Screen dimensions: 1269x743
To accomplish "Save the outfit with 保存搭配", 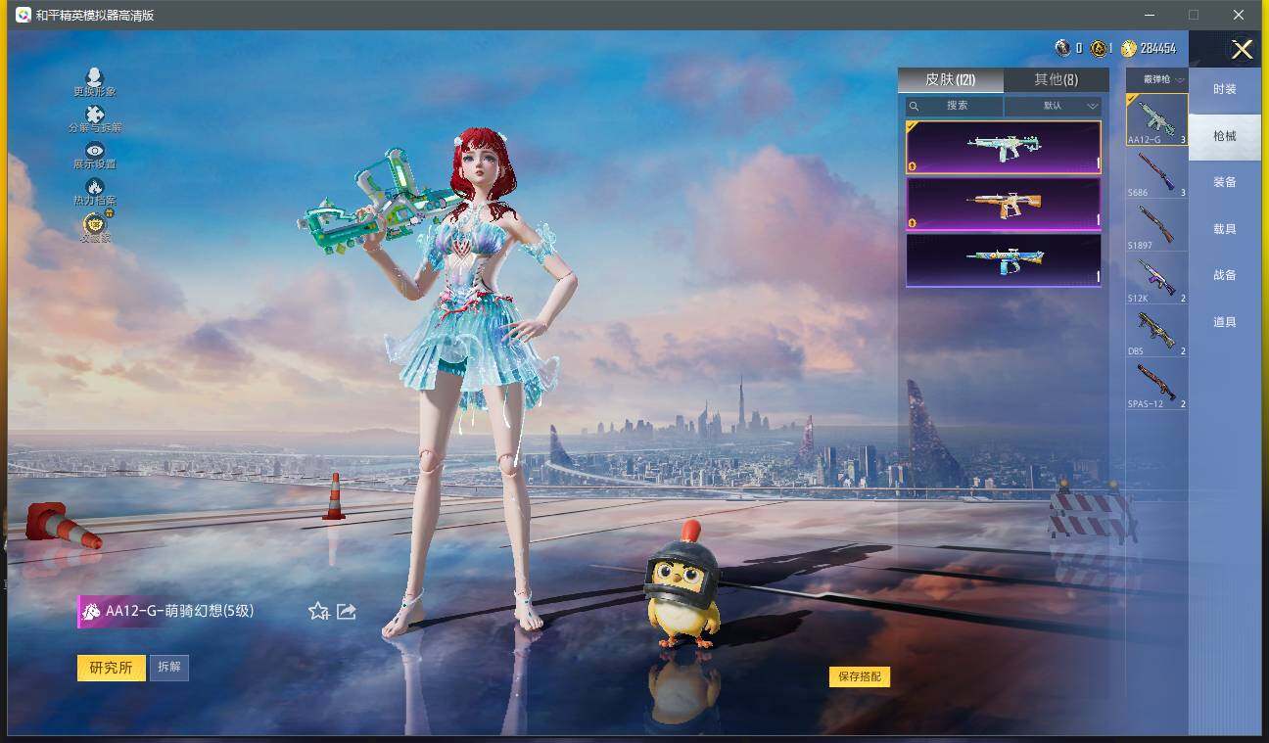I will tap(860, 676).
